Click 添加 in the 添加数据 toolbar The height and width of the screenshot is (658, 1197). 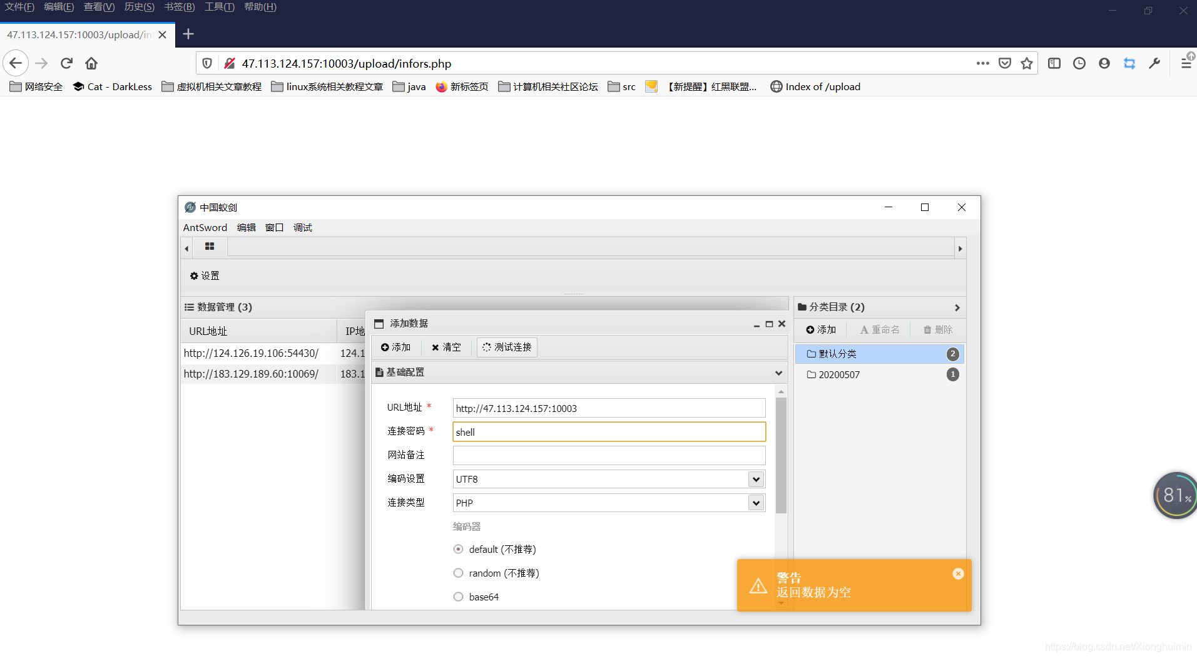click(395, 347)
